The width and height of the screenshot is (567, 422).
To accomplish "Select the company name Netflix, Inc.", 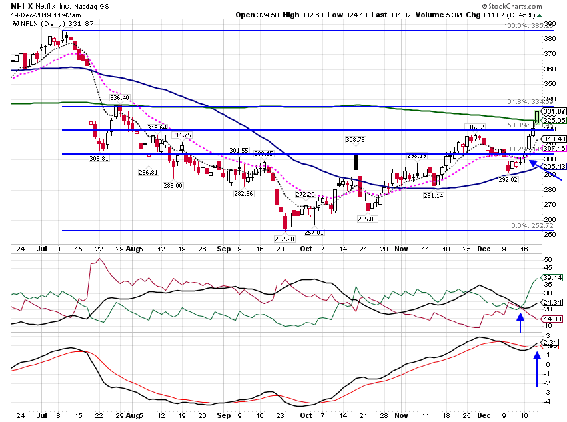I will [x=53, y=7].
